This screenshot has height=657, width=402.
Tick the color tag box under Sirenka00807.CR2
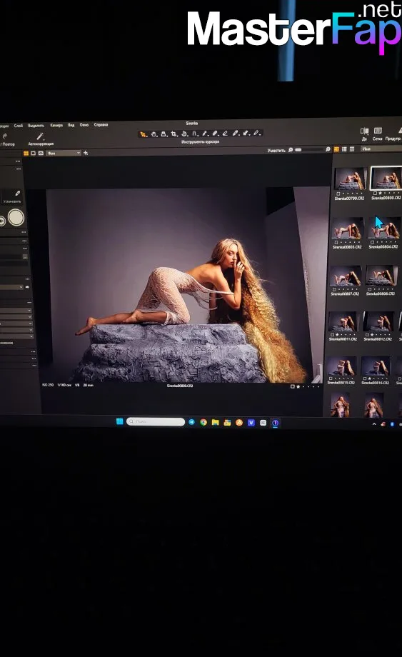334,289
